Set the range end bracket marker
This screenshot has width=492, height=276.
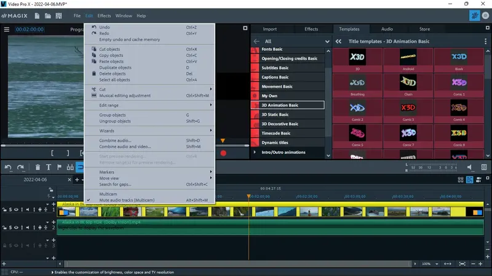point(68,153)
